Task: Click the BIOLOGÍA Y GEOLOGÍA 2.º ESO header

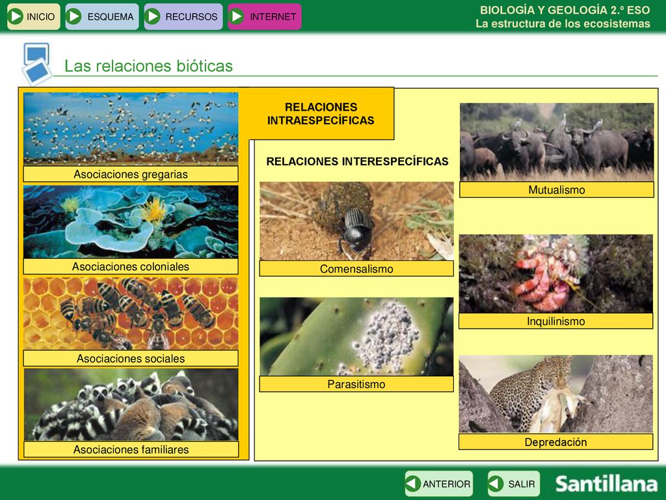Action: click(x=565, y=10)
